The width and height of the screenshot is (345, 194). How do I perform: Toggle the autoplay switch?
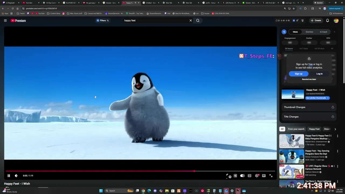(x=242, y=176)
